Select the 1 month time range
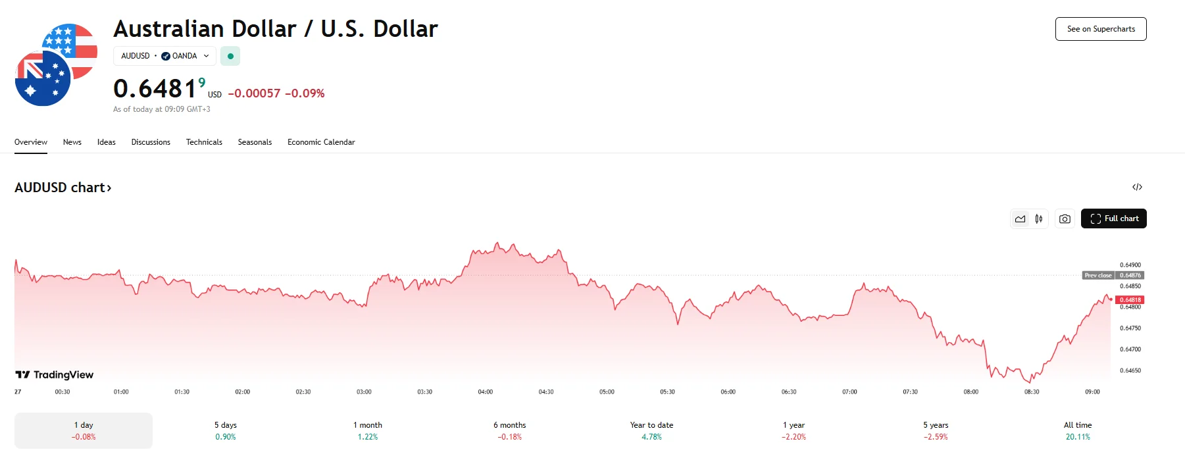Image resolution: width=1185 pixels, height=460 pixels. 368,430
